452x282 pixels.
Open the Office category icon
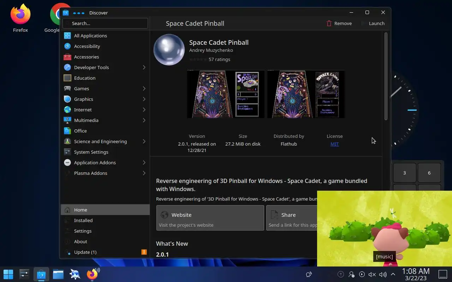coord(67,131)
